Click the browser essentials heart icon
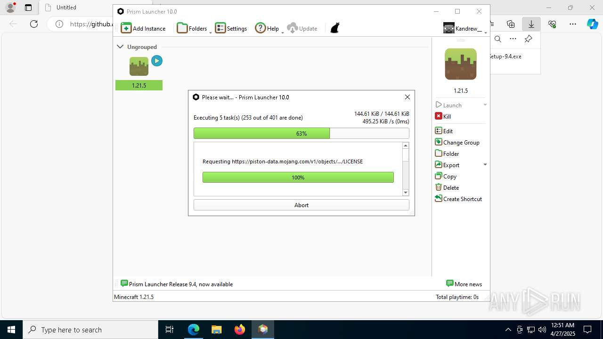Image resolution: width=603 pixels, height=339 pixels. point(552,24)
